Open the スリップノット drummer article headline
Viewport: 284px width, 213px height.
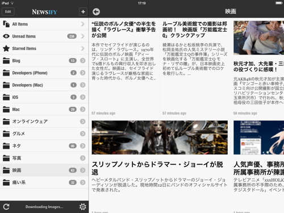[x=157, y=168]
